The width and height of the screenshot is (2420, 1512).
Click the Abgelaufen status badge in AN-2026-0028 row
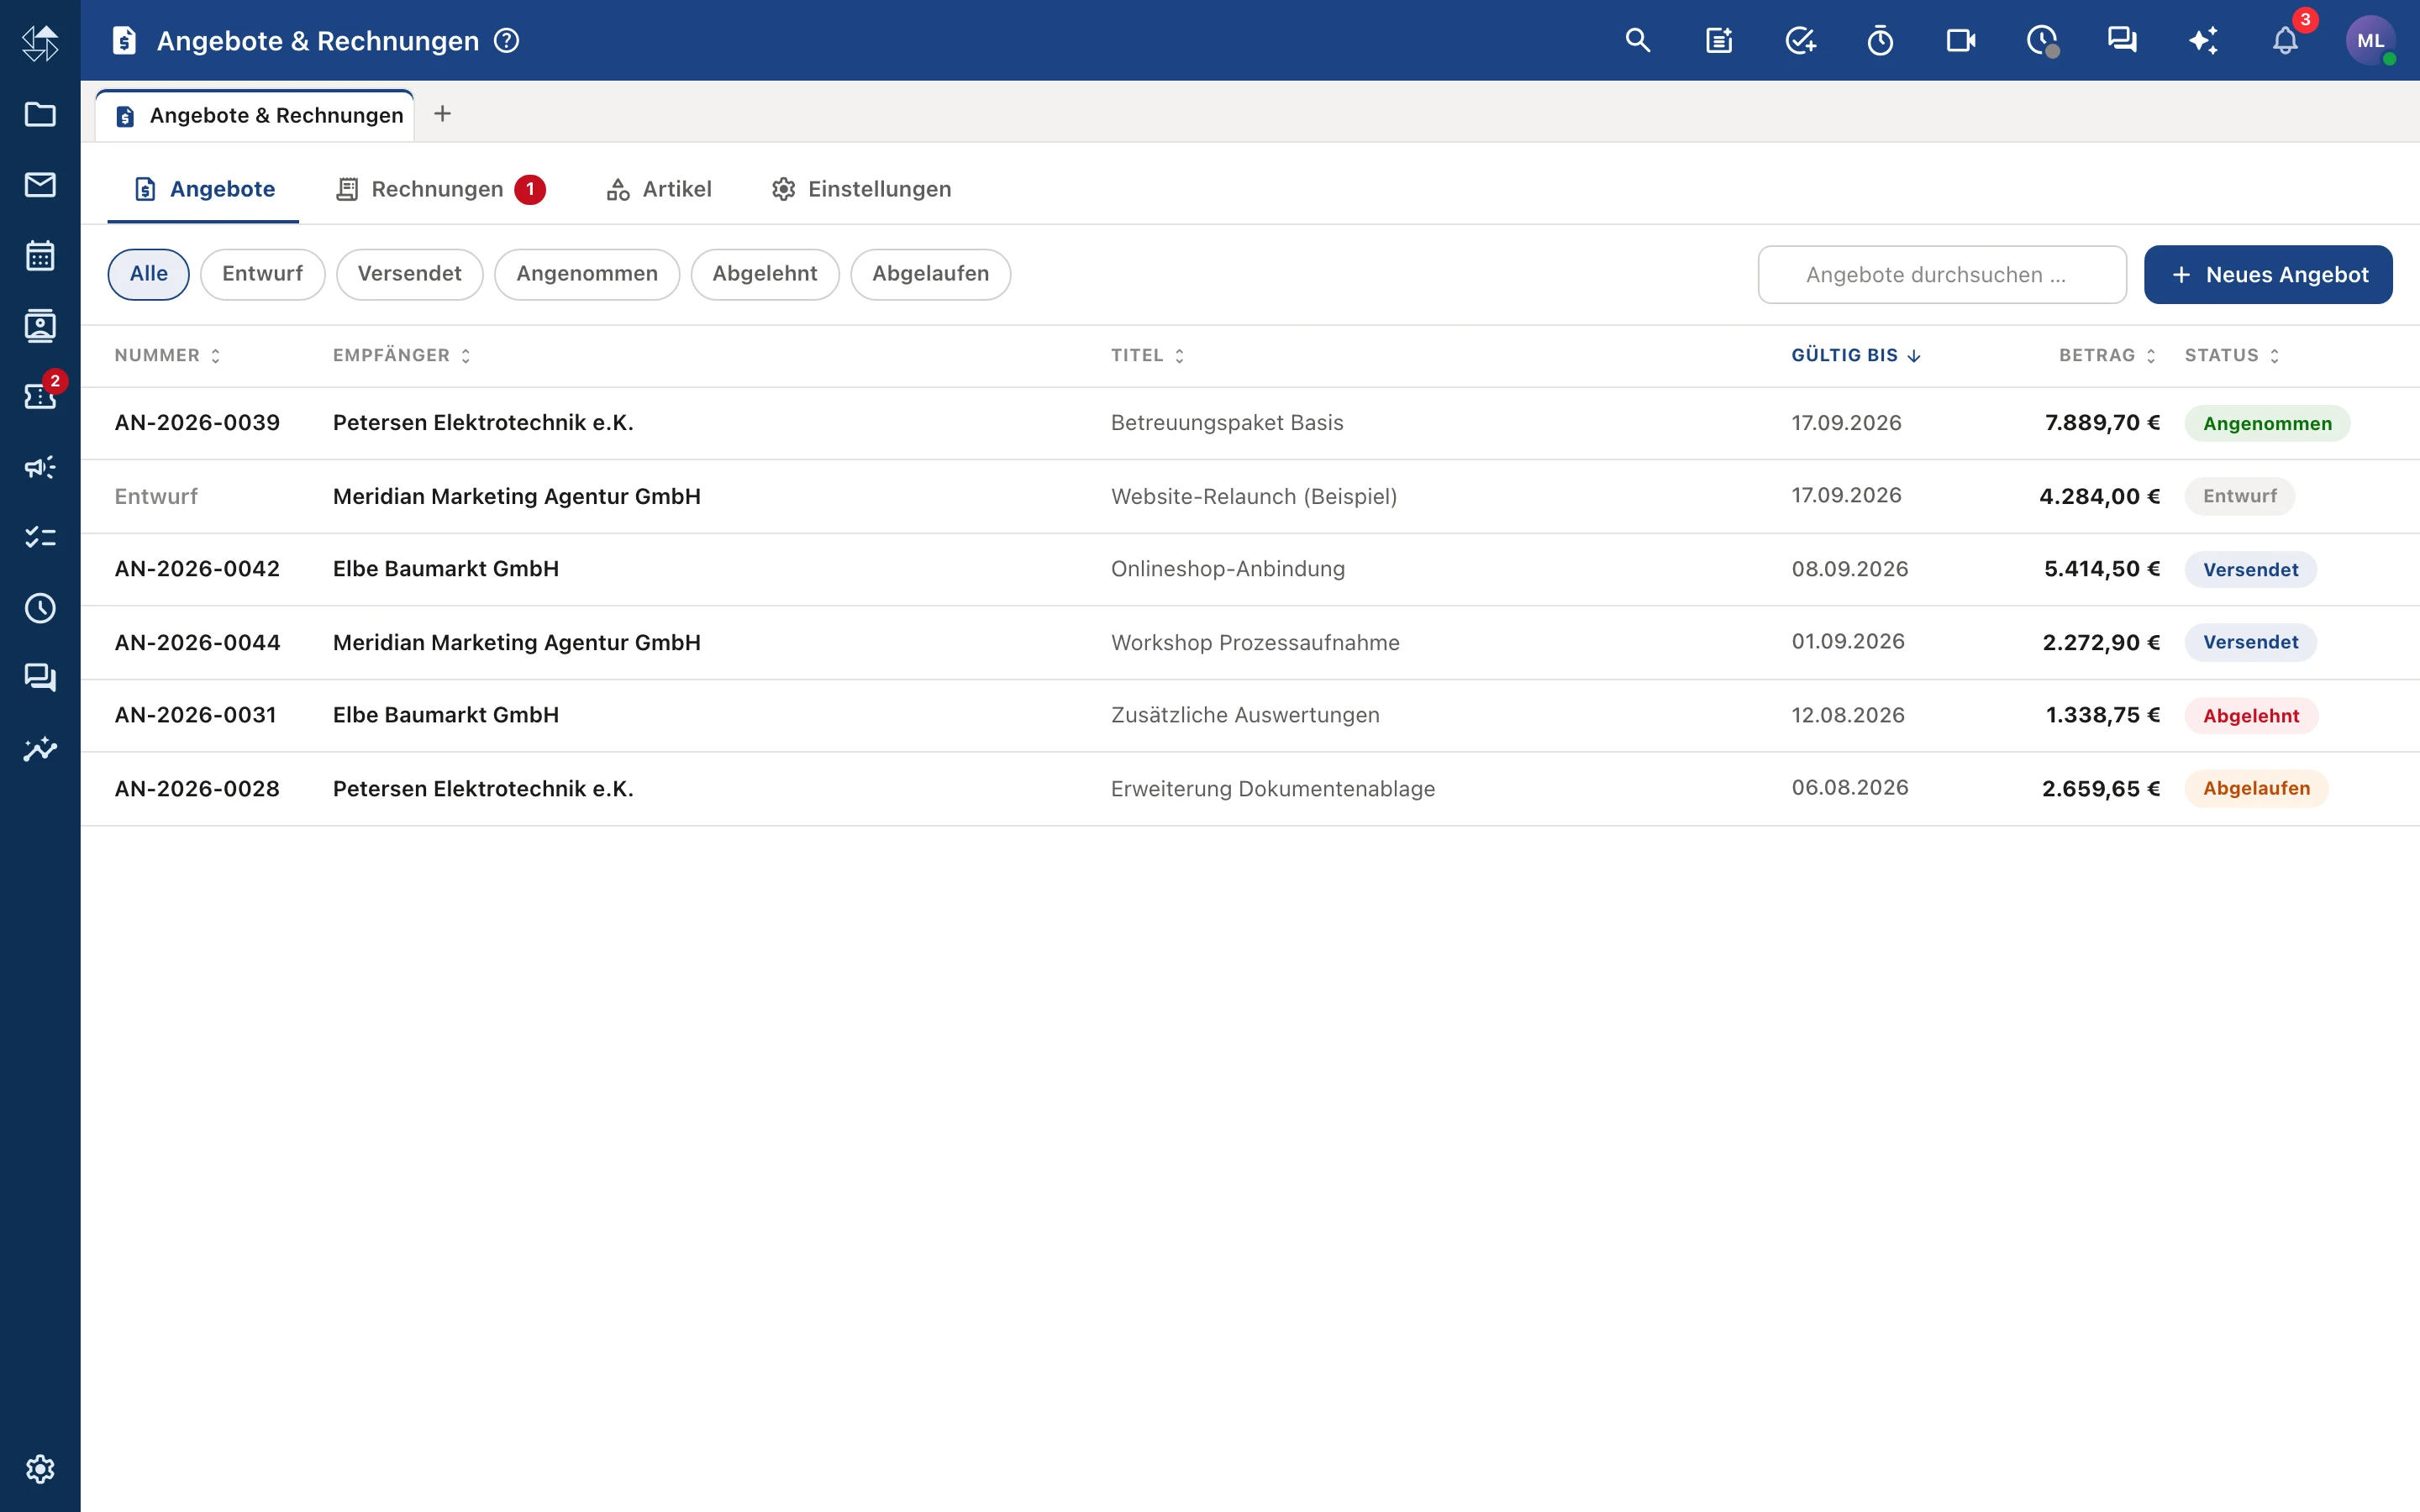pyautogui.click(x=2256, y=788)
